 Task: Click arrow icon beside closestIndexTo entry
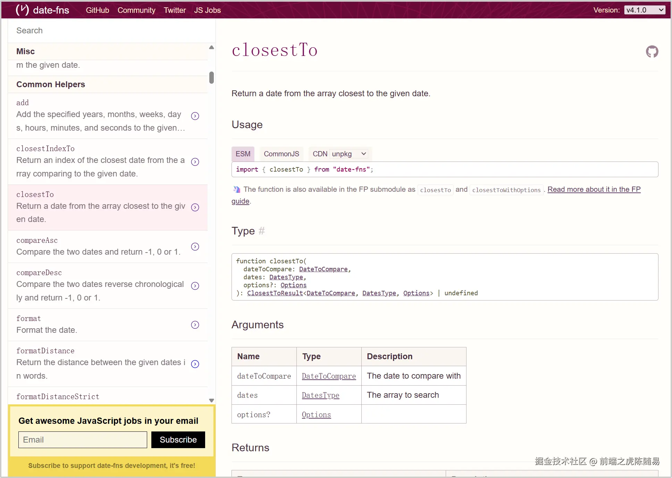[195, 162]
